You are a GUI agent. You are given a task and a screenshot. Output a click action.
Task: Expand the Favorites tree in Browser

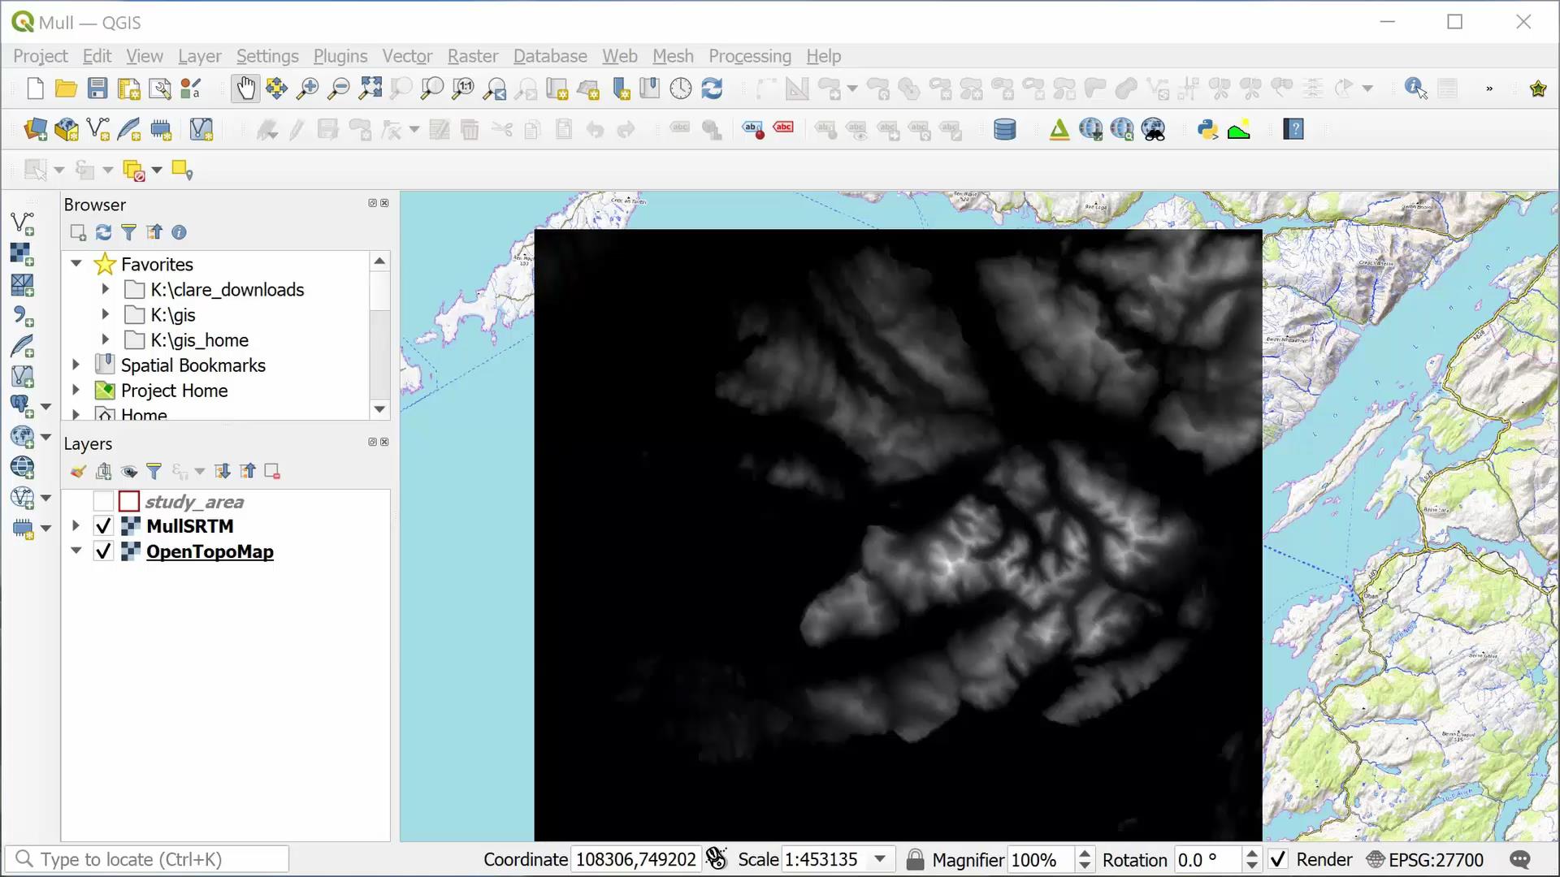[77, 263]
